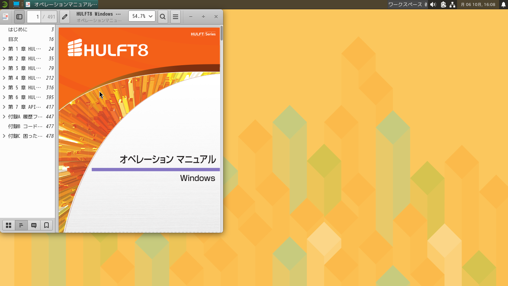
Task: Show the annotations list in sidebar
Action: pyautogui.click(x=33, y=225)
